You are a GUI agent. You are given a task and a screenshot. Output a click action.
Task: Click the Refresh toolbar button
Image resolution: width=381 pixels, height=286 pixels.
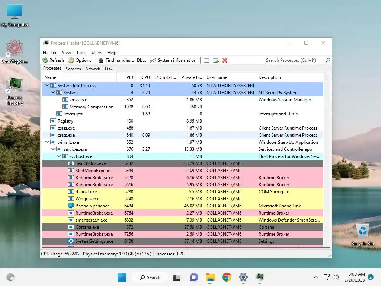(53, 60)
